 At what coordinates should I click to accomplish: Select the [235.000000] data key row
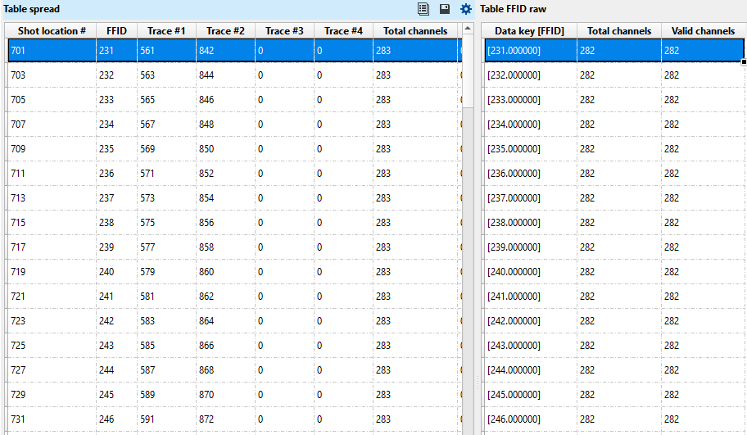click(x=530, y=149)
